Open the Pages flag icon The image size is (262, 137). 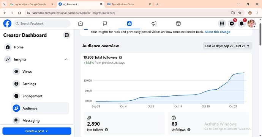105,23
